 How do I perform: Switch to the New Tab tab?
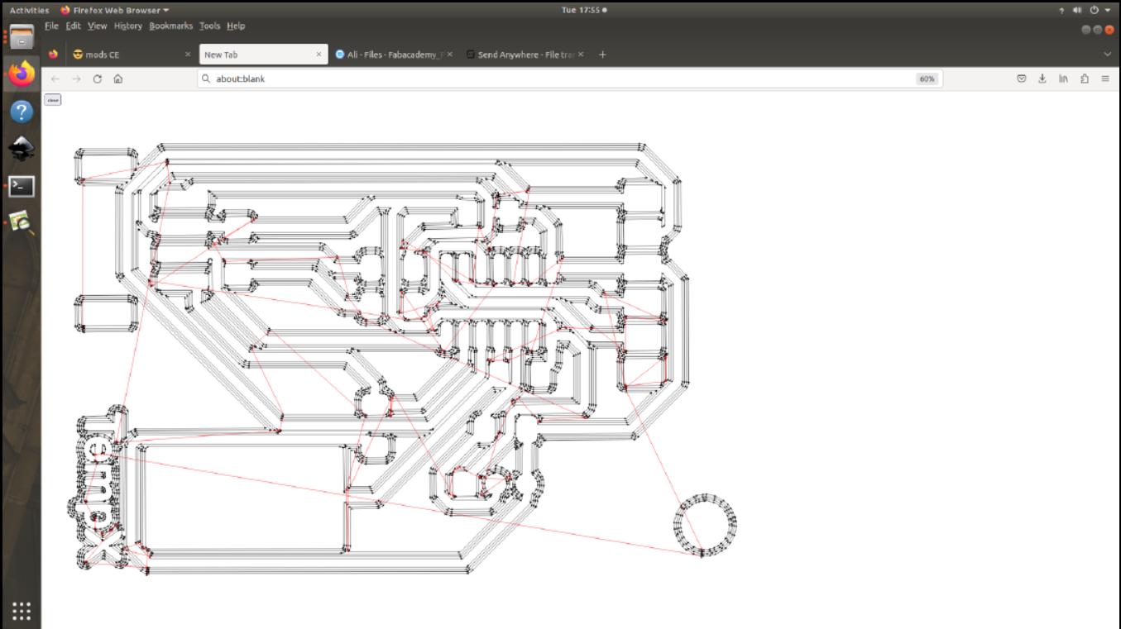click(x=263, y=55)
